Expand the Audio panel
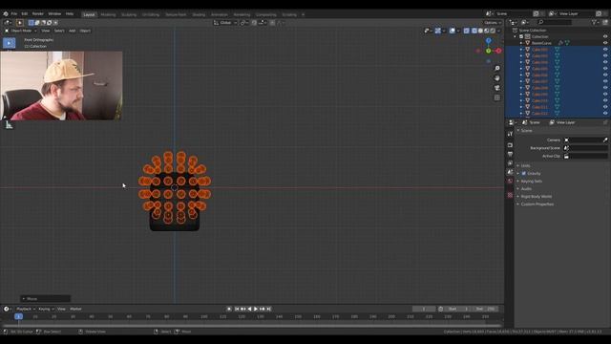The height and width of the screenshot is (344, 611). (526, 189)
